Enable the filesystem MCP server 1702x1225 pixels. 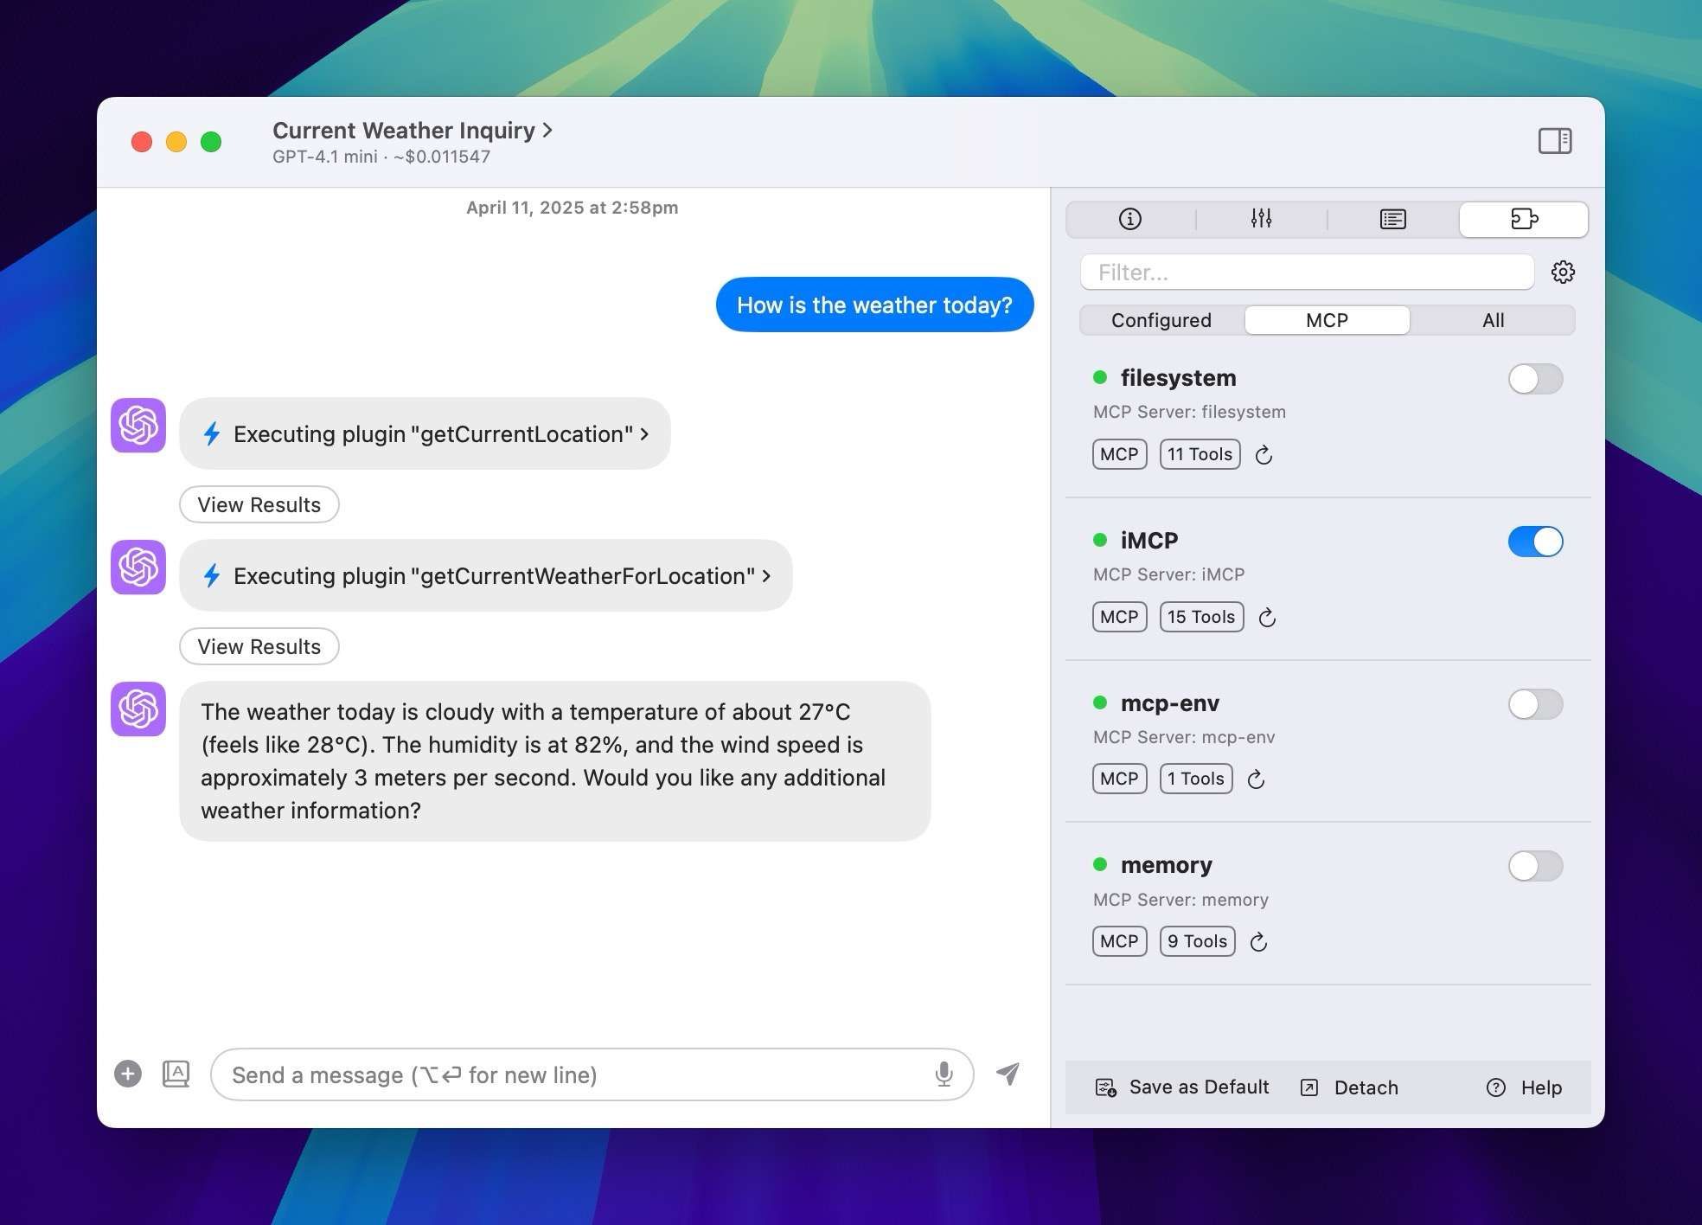click(1535, 379)
